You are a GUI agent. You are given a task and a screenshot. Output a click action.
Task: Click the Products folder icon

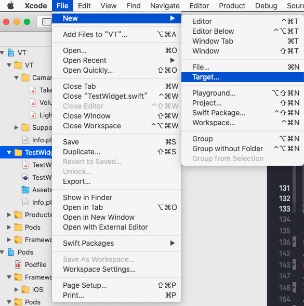tap(18, 215)
